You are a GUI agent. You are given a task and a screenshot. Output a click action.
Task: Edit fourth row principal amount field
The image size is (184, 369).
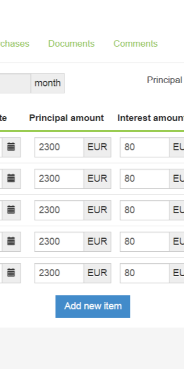pyautogui.click(x=59, y=242)
